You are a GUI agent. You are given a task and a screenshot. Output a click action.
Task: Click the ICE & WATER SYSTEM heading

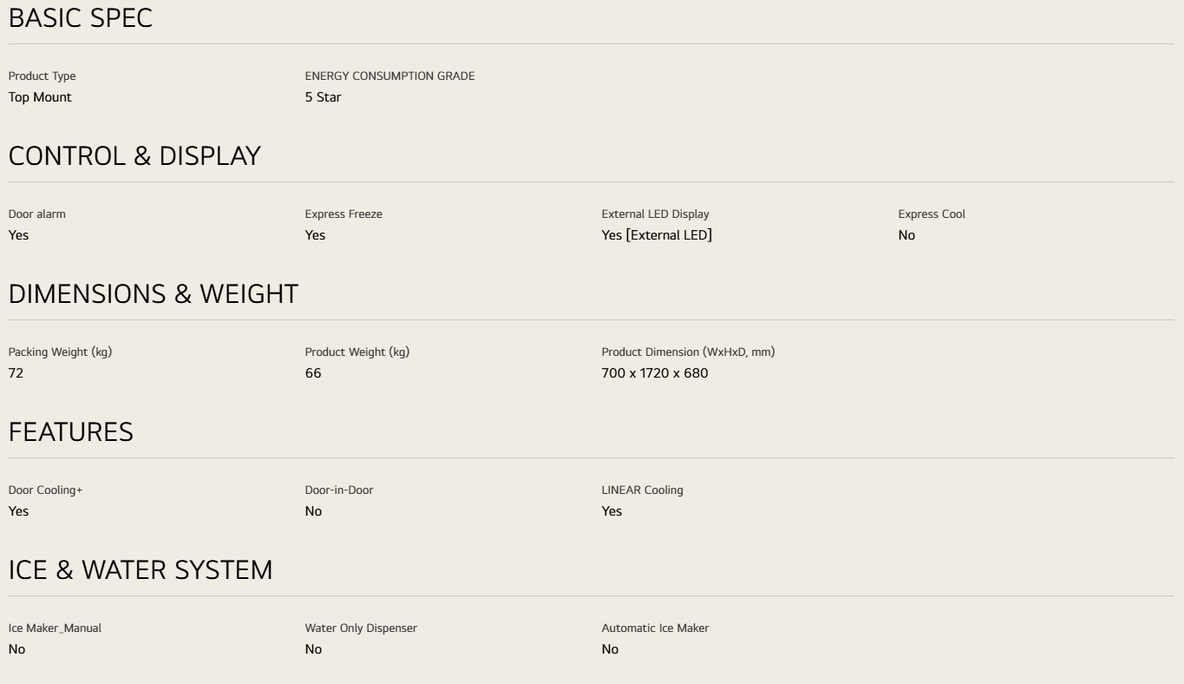click(141, 570)
